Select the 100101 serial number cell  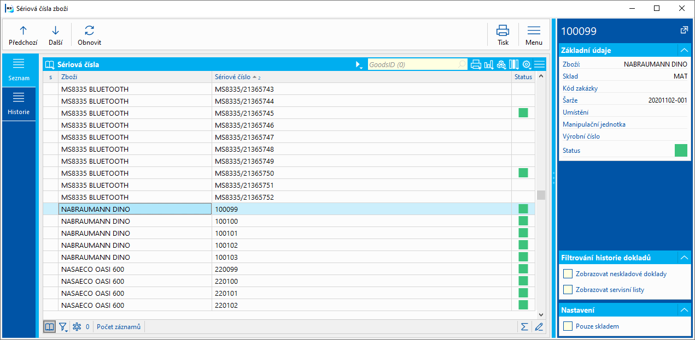[361, 233]
